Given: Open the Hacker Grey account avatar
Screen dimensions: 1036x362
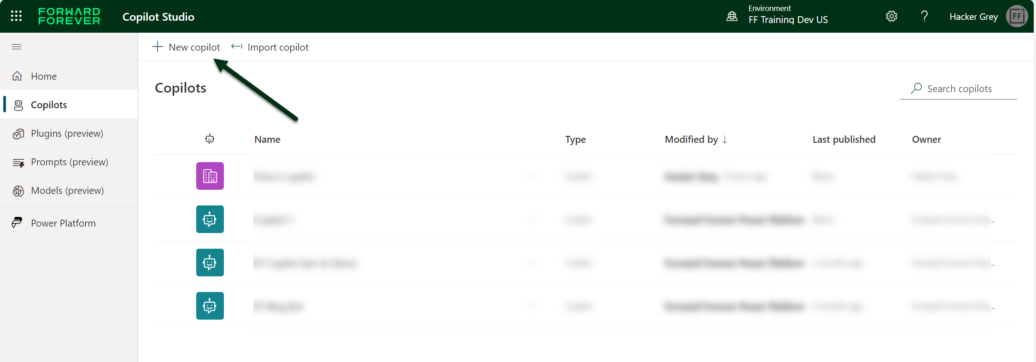Looking at the screenshot, I should [1017, 17].
